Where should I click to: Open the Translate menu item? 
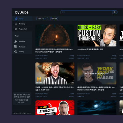(22, 47)
